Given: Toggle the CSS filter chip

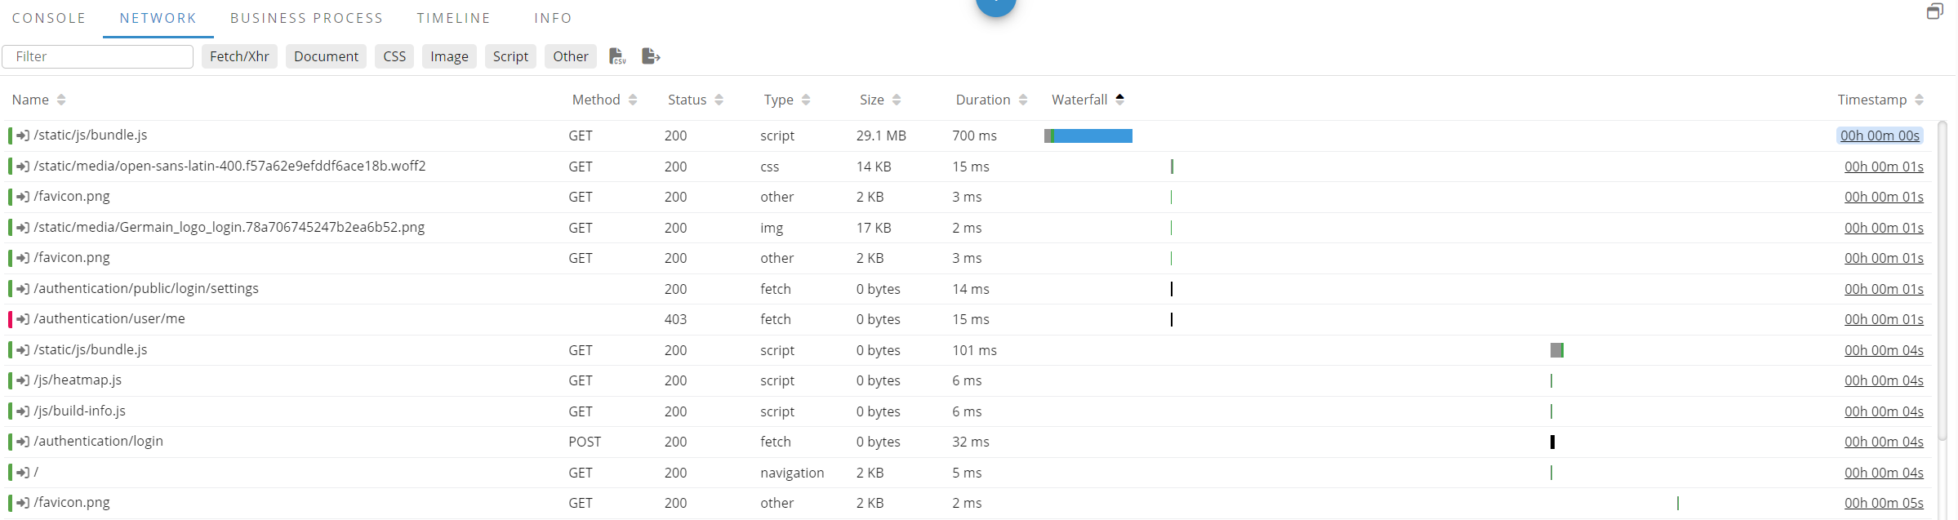Looking at the screenshot, I should (394, 56).
